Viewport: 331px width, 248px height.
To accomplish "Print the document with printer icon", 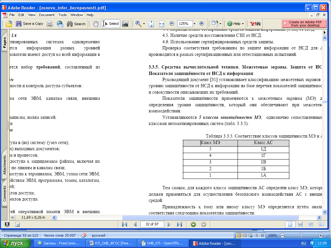I will point(50,24).
